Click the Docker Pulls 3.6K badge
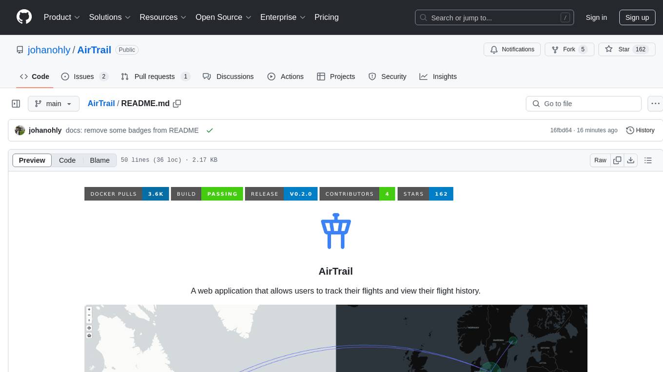This screenshot has width=663, height=372. point(127,194)
